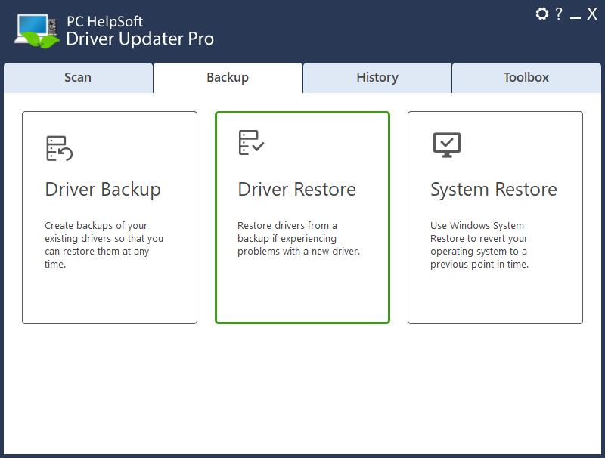
Task: Click the Driver Updater Pro title text
Action: (x=139, y=38)
